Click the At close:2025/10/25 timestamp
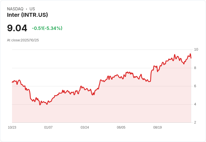The width and height of the screenshot is (206, 142). (23, 40)
